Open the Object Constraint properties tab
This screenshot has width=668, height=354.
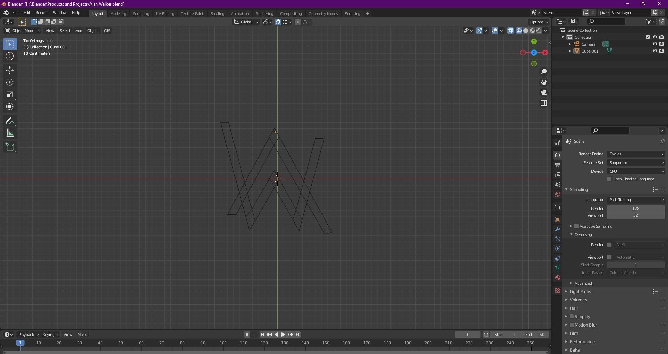click(x=558, y=258)
